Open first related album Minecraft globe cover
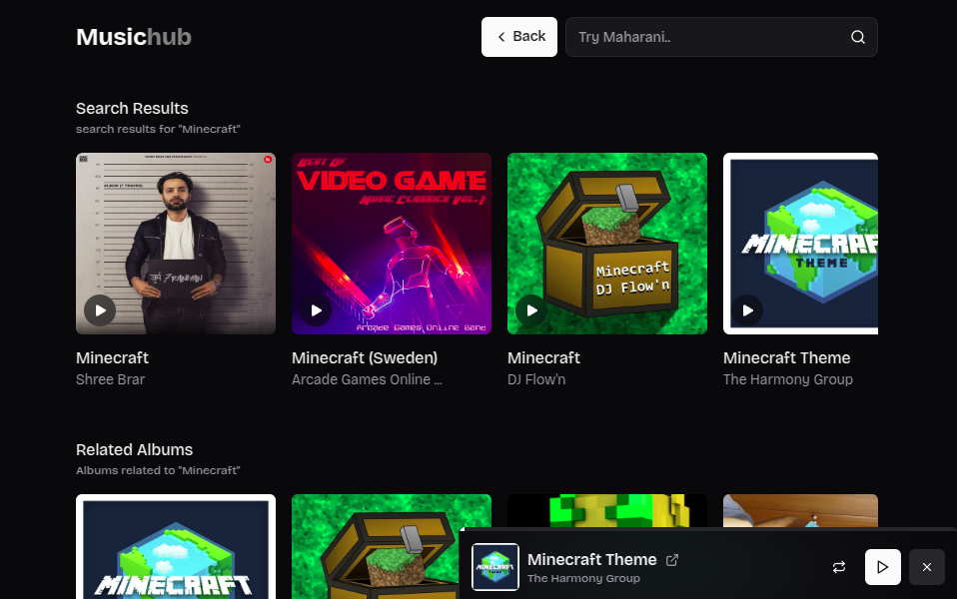The height and width of the screenshot is (599, 957). [x=176, y=546]
